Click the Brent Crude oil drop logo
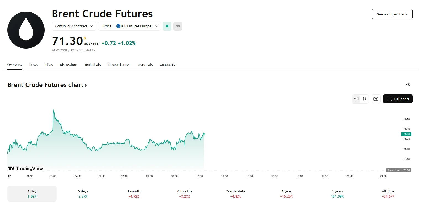Viewport: 421px width, 209px height. click(x=26, y=30)
